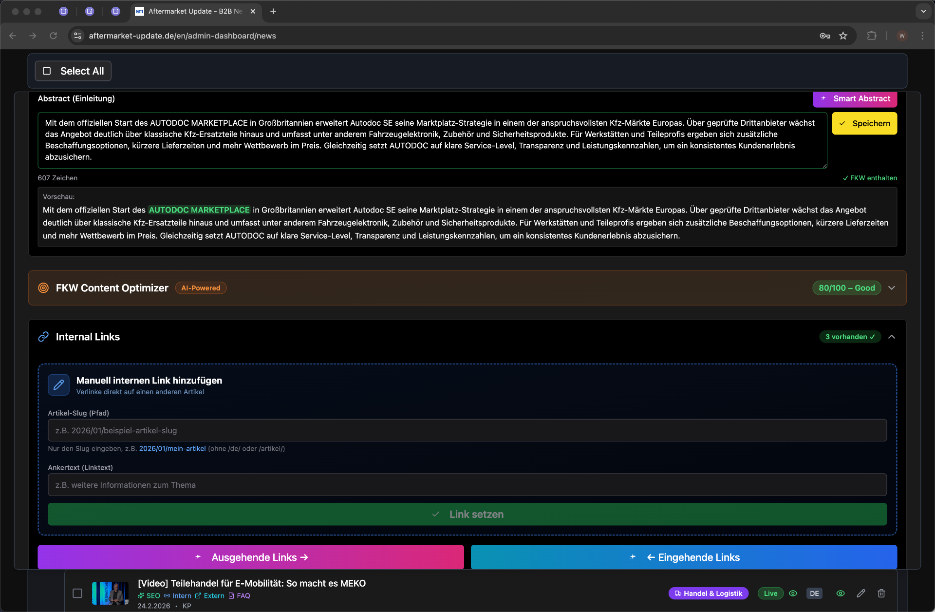The width and height of the screenshot is (935, 612).
Task: Reload the page with refresh icon
Action: pyautogui.click(x=54, y=36)
